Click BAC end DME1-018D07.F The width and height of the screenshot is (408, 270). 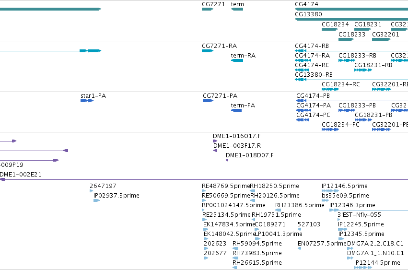pos(227,160)
